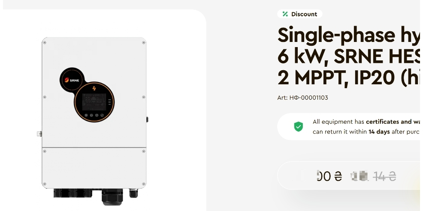Click the orange lightning symbol above the display

tap(94, 88)
